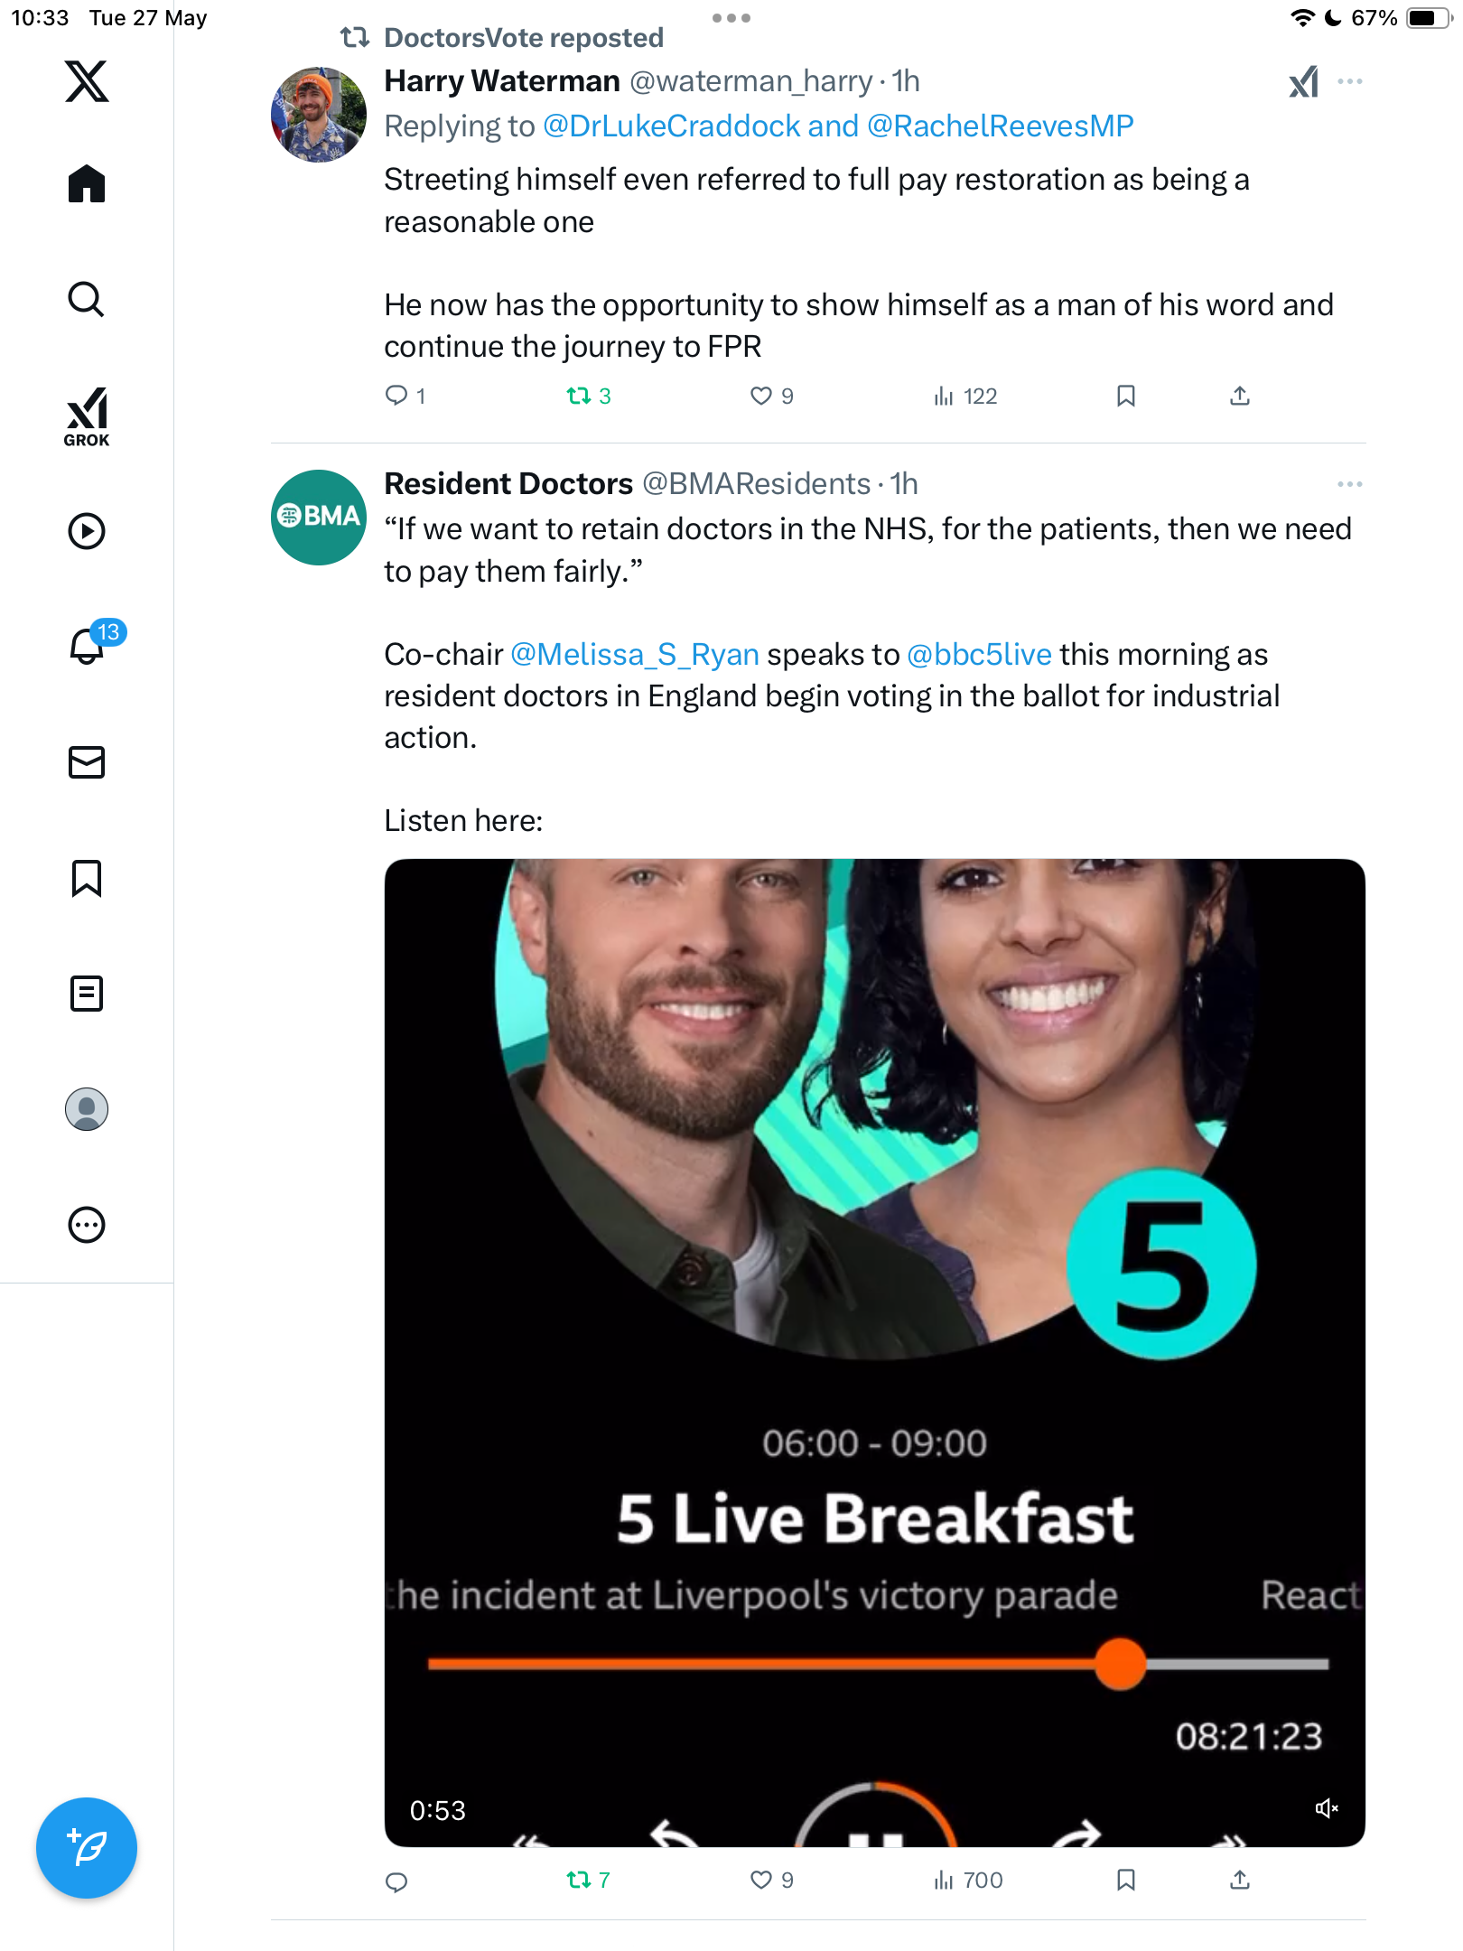Bookmark the Resident Doctors post
This screenshot has height=1951, width=1463.
coord(1125,1881)
